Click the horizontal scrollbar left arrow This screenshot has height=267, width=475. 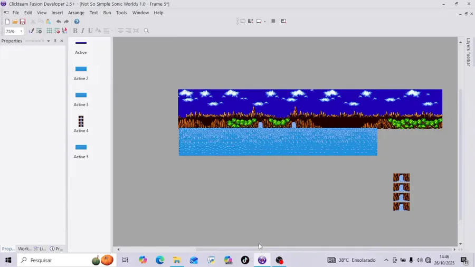118,250
